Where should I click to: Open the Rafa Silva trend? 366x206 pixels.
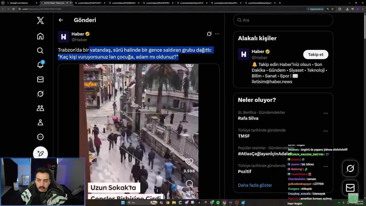point(248,118)
